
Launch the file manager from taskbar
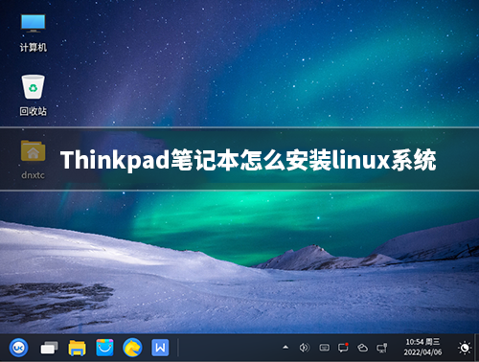tap(77, 348)
